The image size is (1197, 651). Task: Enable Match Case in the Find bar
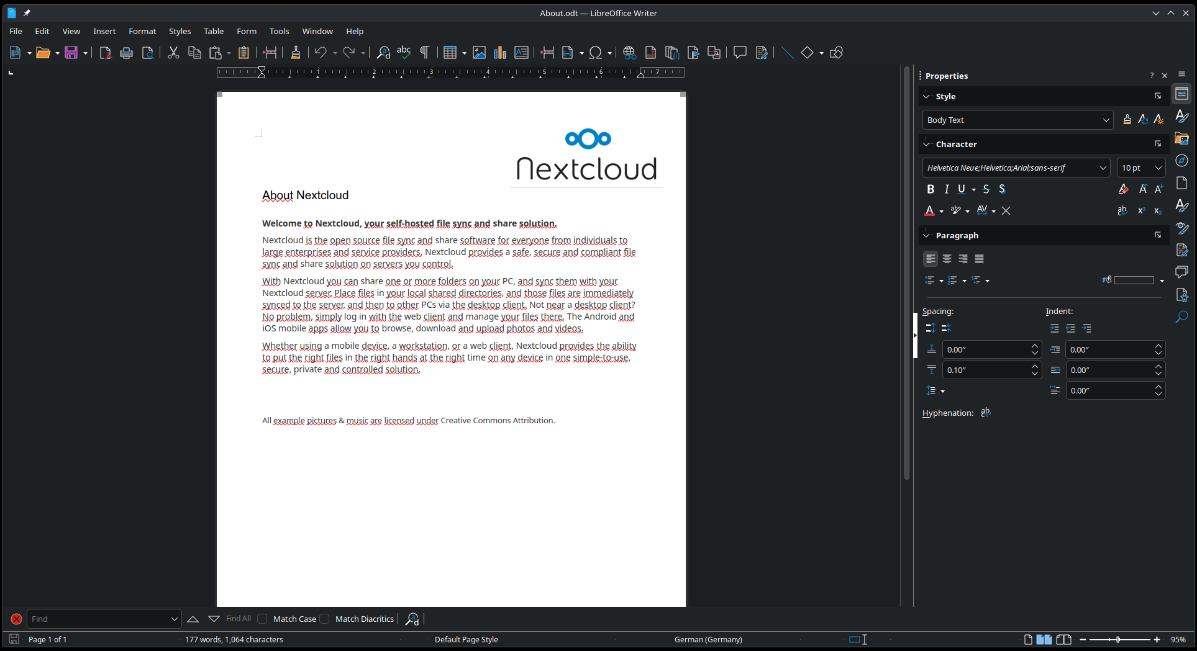tap(263, 619)
